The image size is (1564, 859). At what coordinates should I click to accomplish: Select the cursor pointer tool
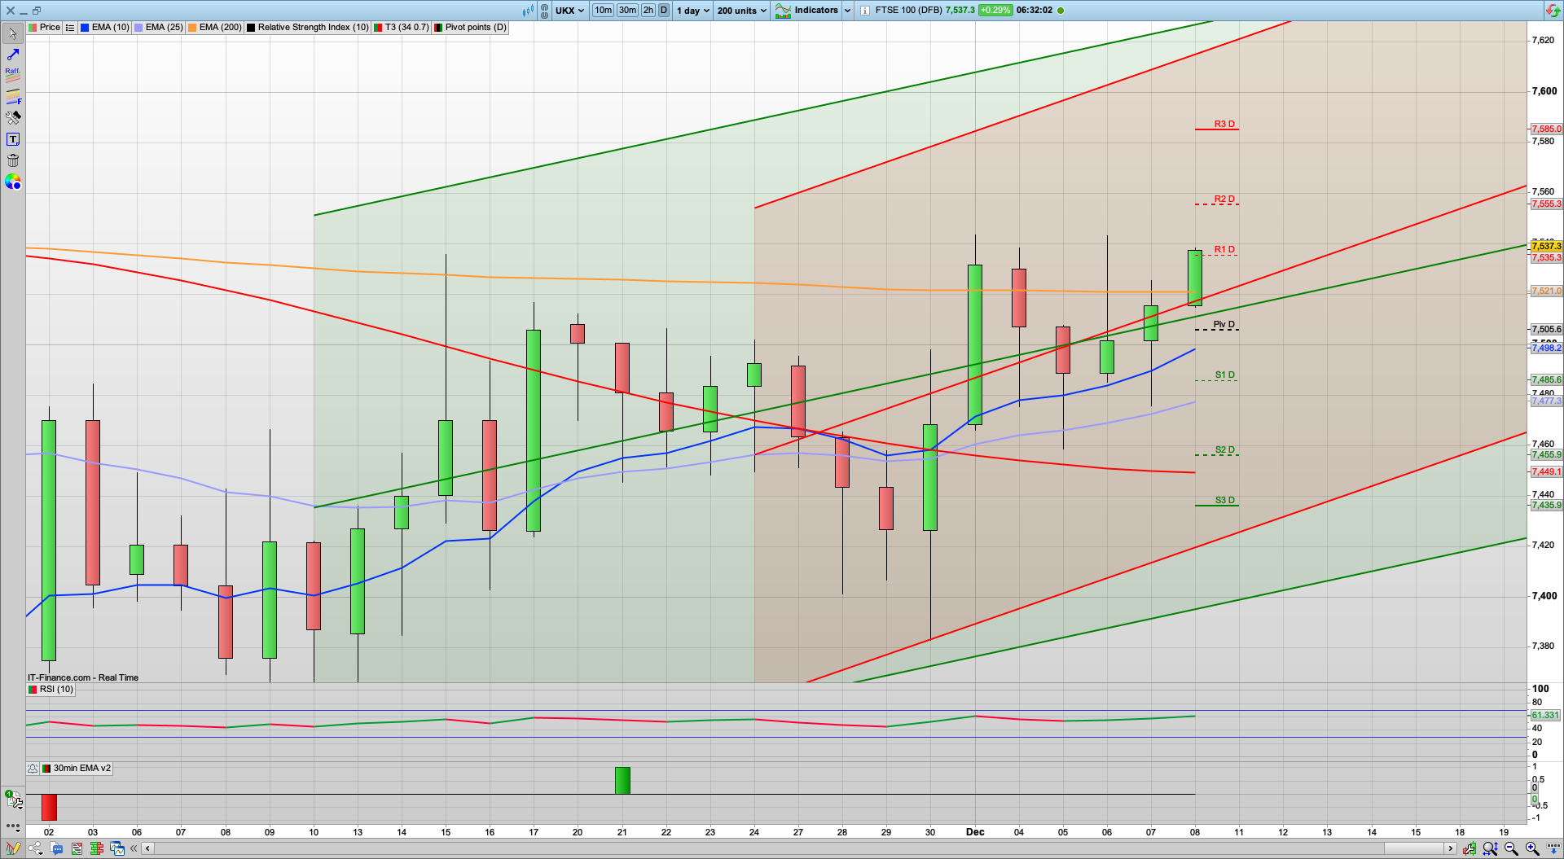13,33
